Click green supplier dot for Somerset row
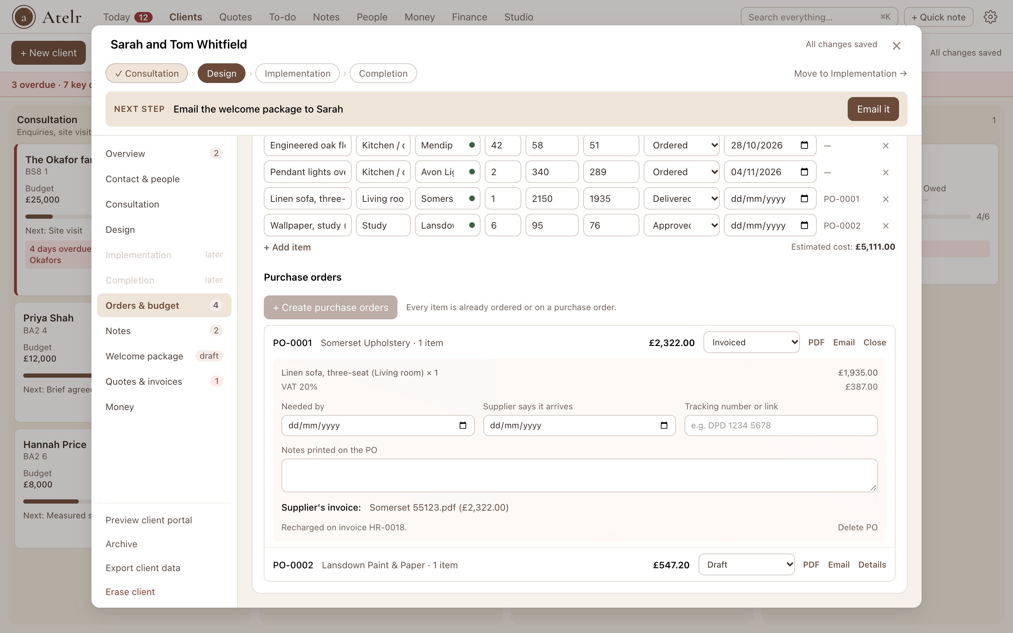 pos(472,199)
